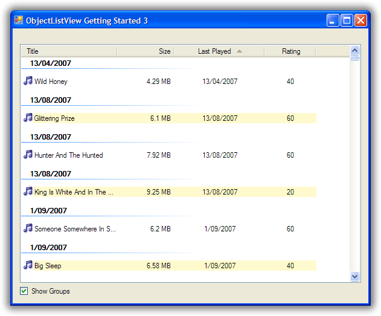
Task: Click the vertical scrollbar thumb
Action: [x=355, y=59]
